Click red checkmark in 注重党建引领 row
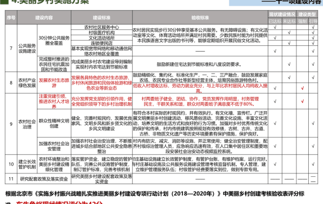The image size is (323, 204). (303, 101)
